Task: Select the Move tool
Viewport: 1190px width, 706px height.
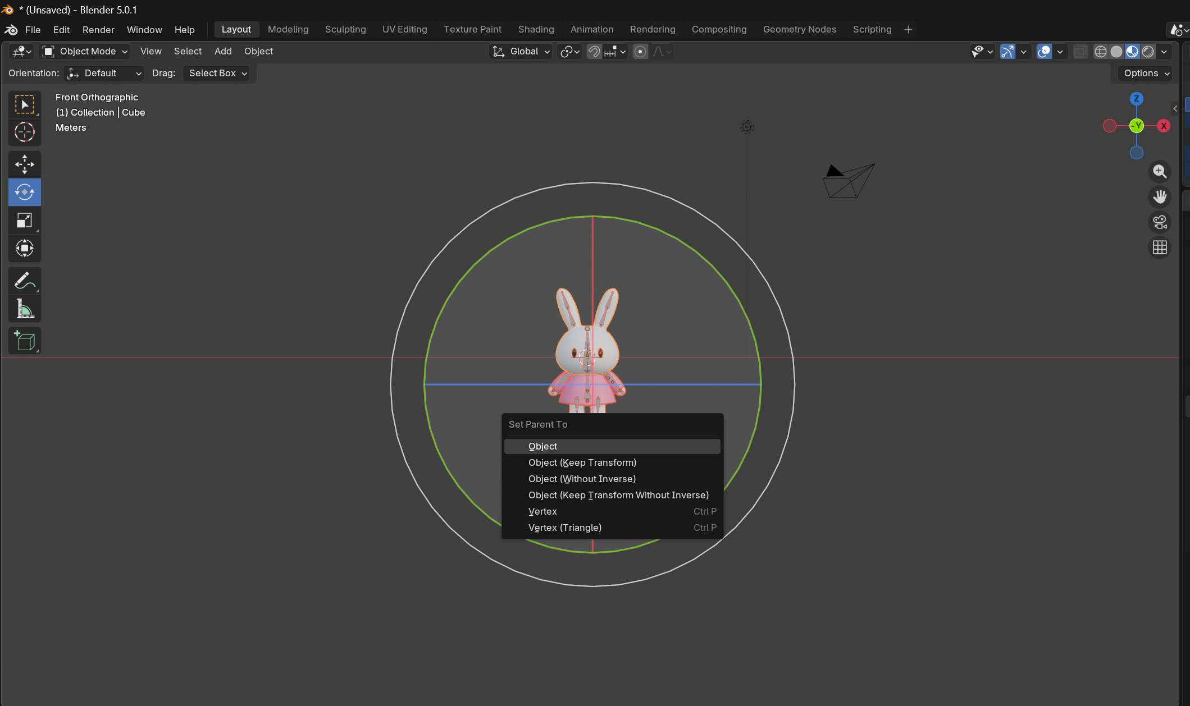Action: point(24,164)
